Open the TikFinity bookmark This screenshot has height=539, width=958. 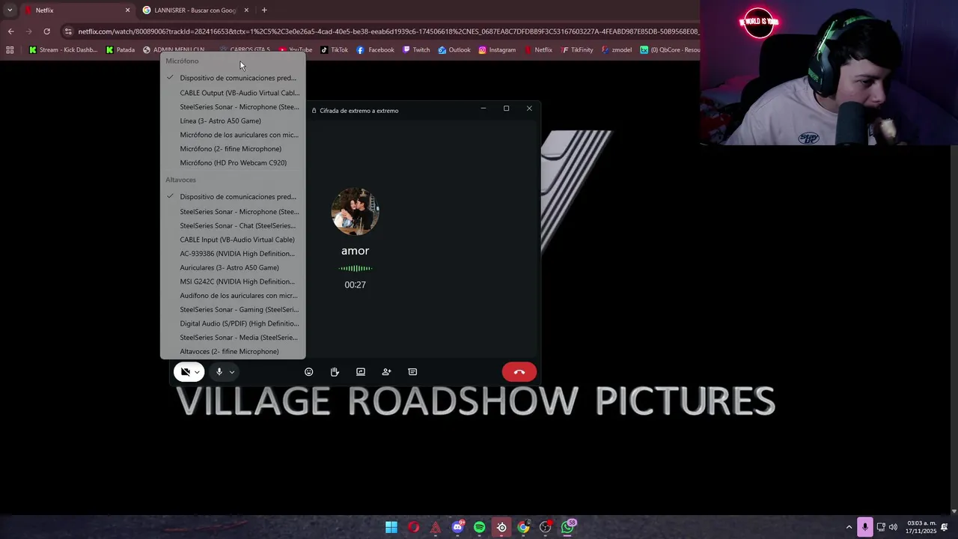[577, 50]
